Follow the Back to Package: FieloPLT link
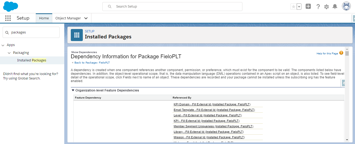The image size is (355, 144). [92, 63]
